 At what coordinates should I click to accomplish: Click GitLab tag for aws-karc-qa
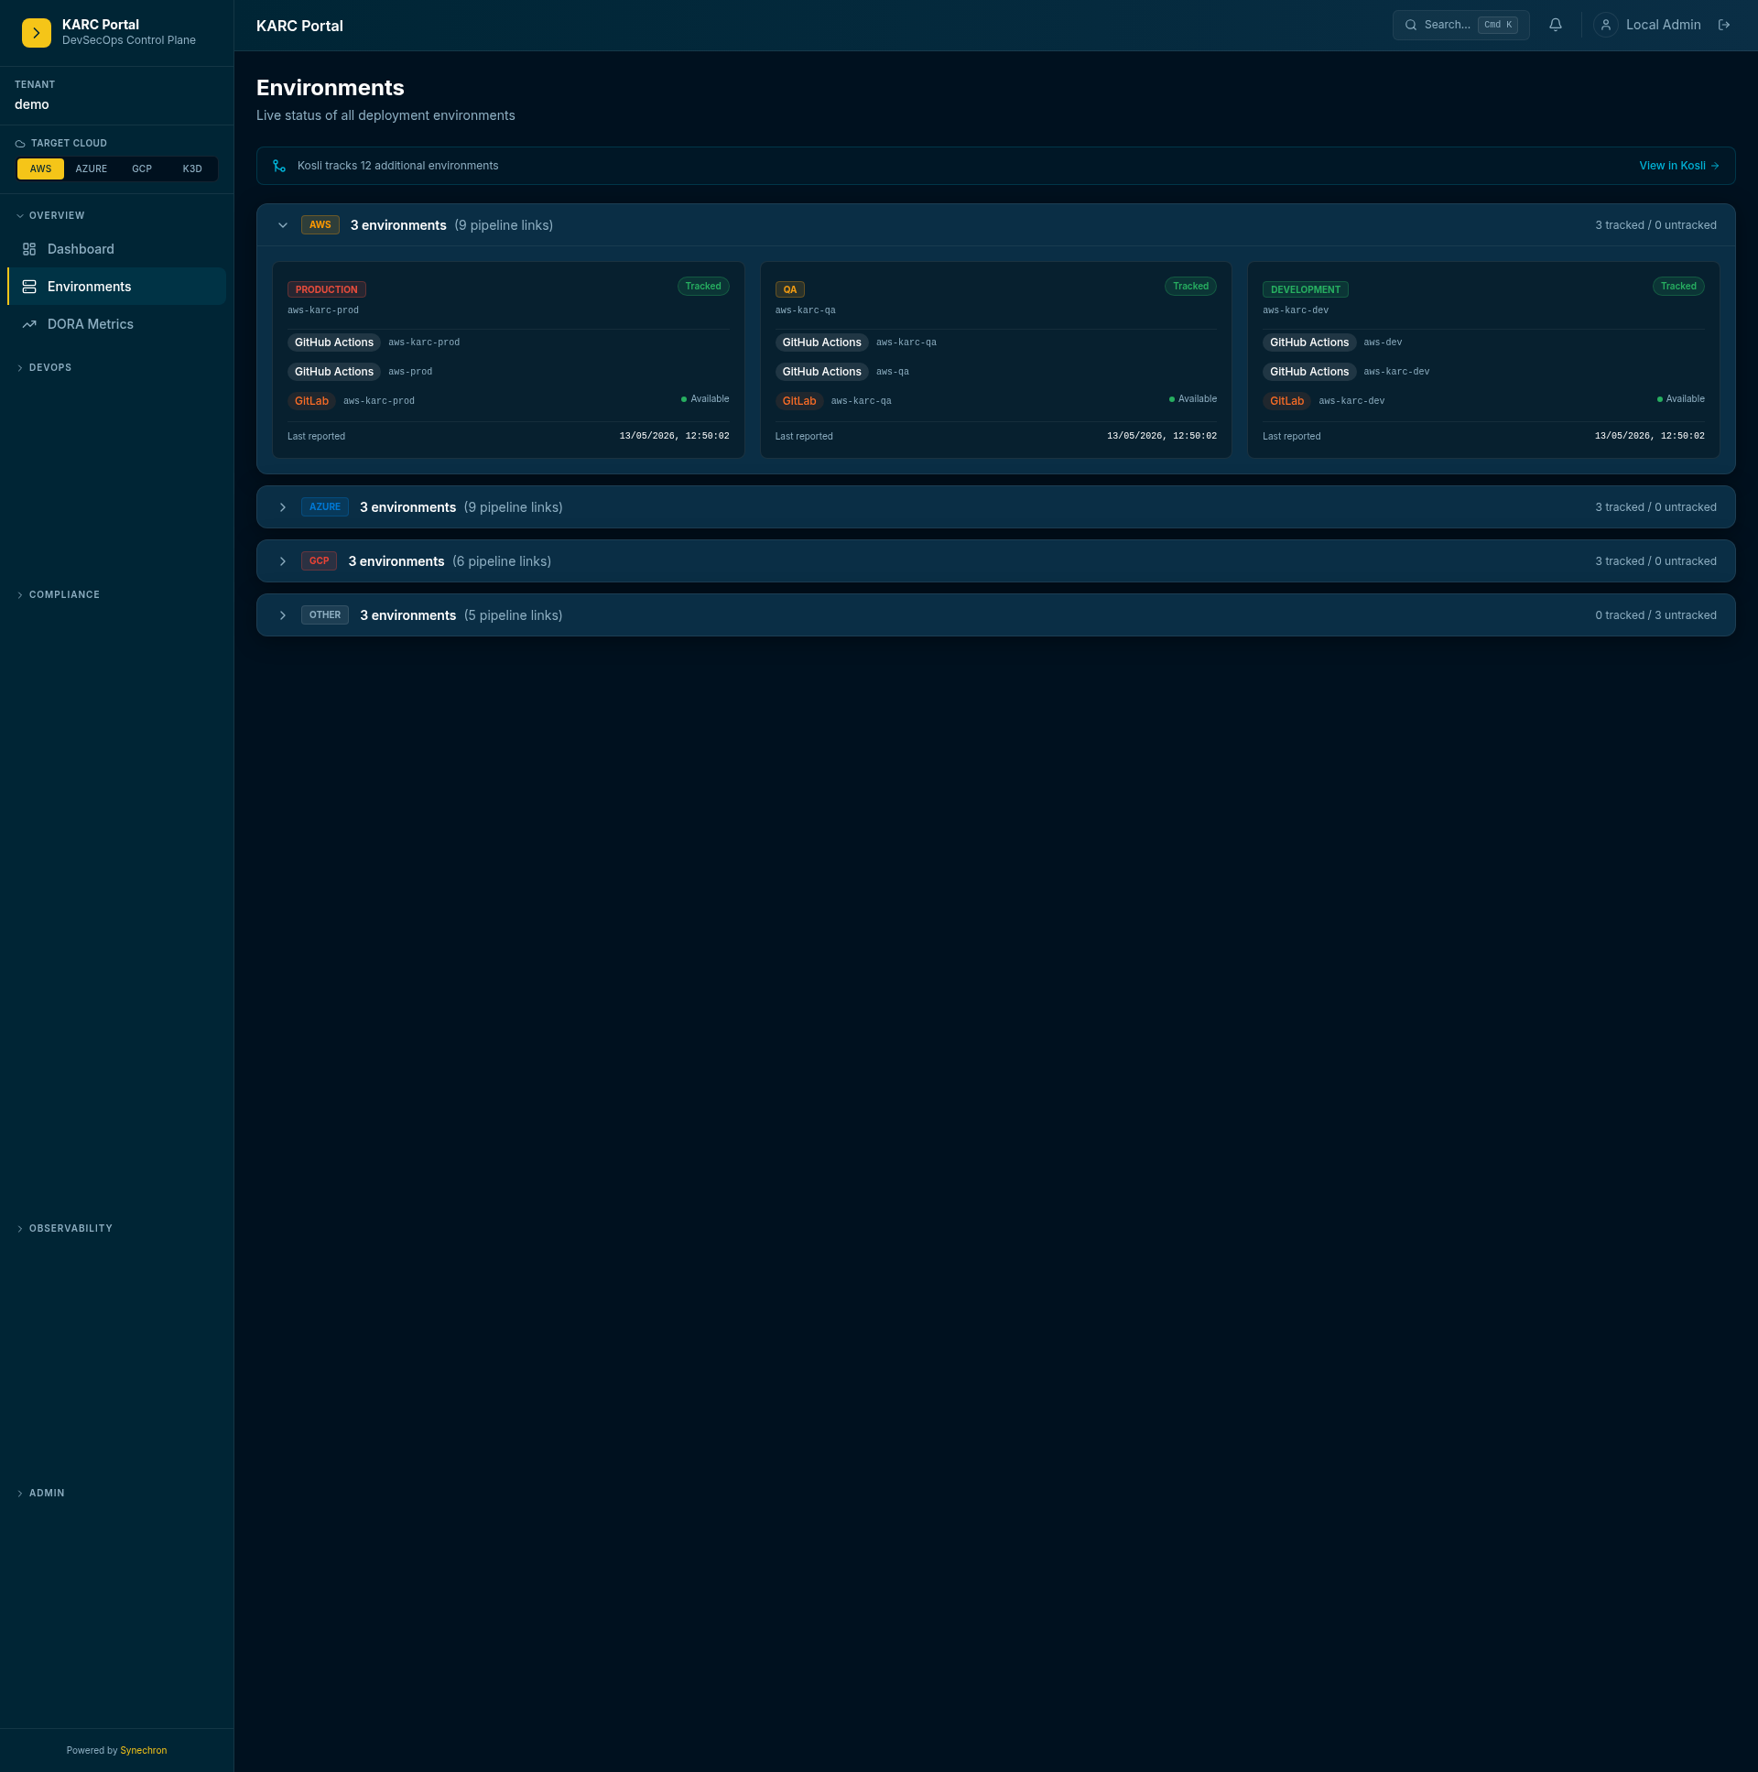(798, 401)
